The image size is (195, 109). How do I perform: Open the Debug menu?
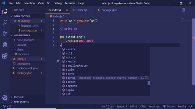(x=58, y=3)
